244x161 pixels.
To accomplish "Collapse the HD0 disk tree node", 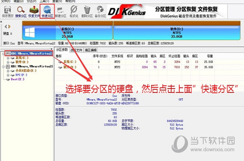I will (x=3, y=54).
